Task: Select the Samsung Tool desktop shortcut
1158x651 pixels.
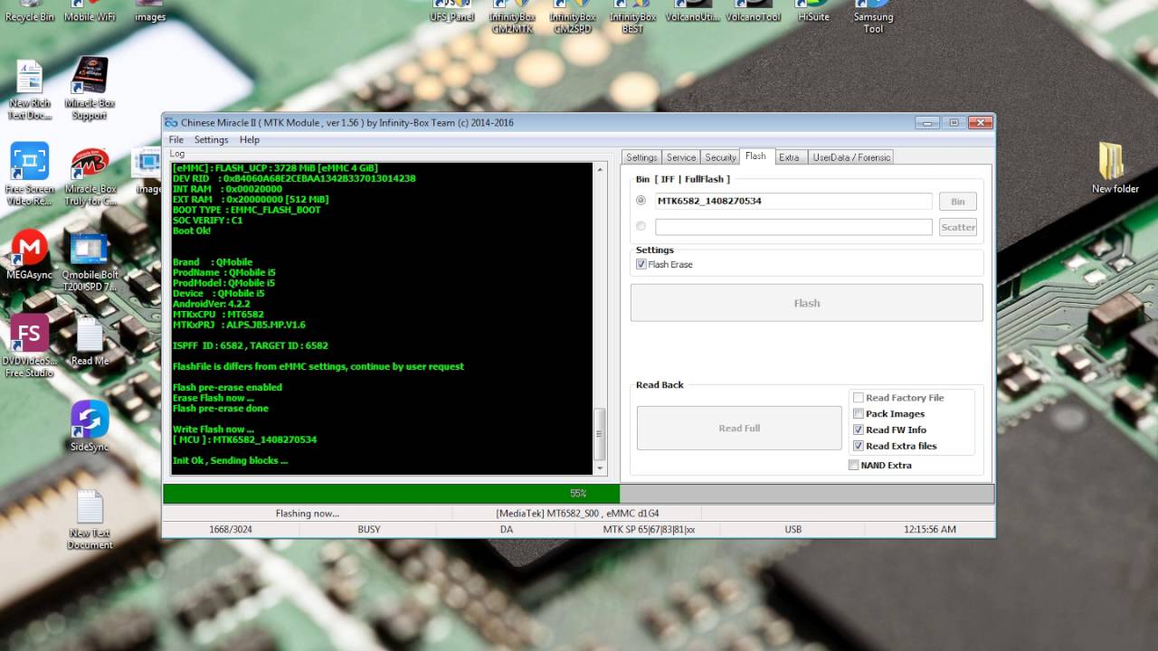Action: coord(874,16)
